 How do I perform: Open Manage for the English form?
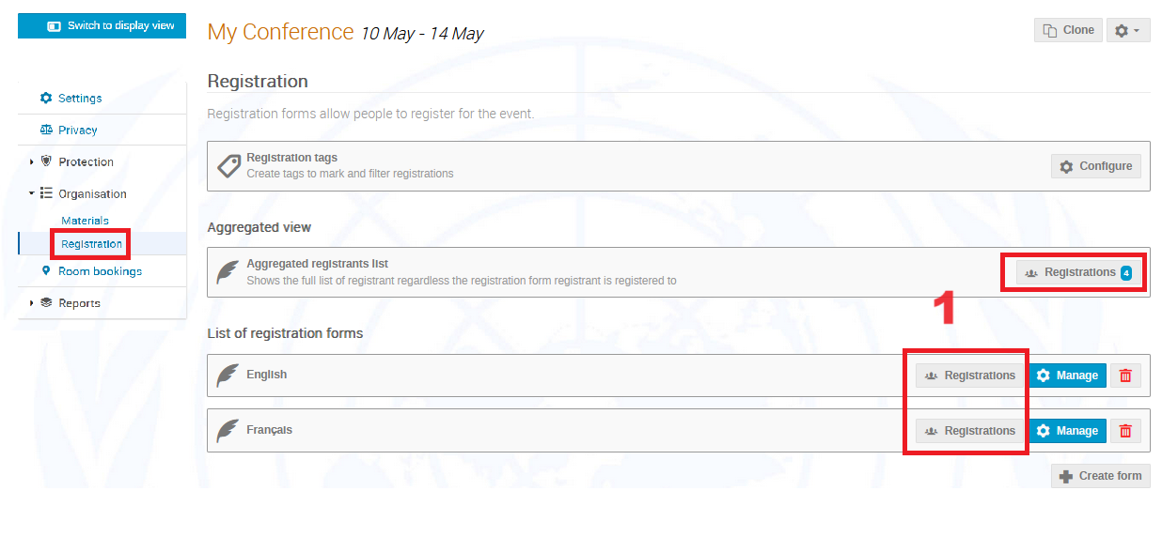tap(1067, 376)
